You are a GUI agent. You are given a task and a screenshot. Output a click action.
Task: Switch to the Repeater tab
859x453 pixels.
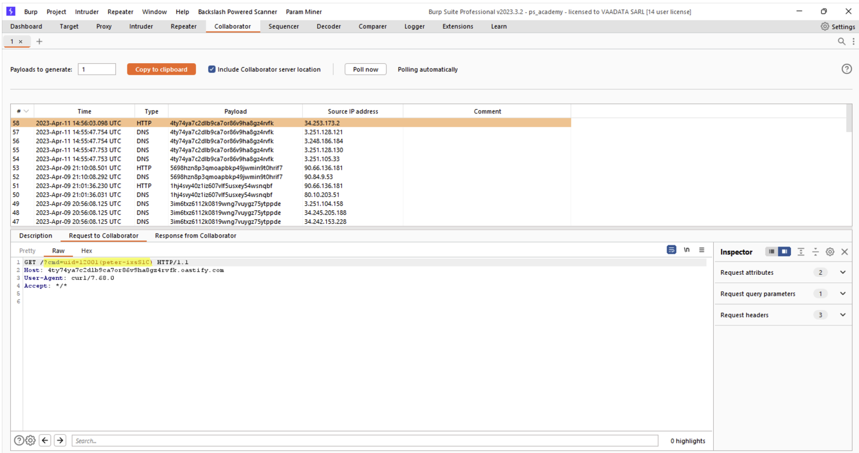(x=183, y=26)
